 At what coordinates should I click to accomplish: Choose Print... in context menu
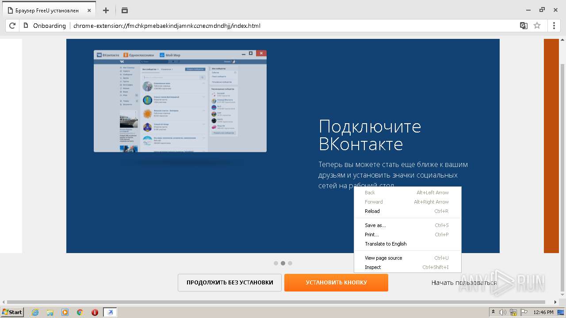[x=408, y=235]
